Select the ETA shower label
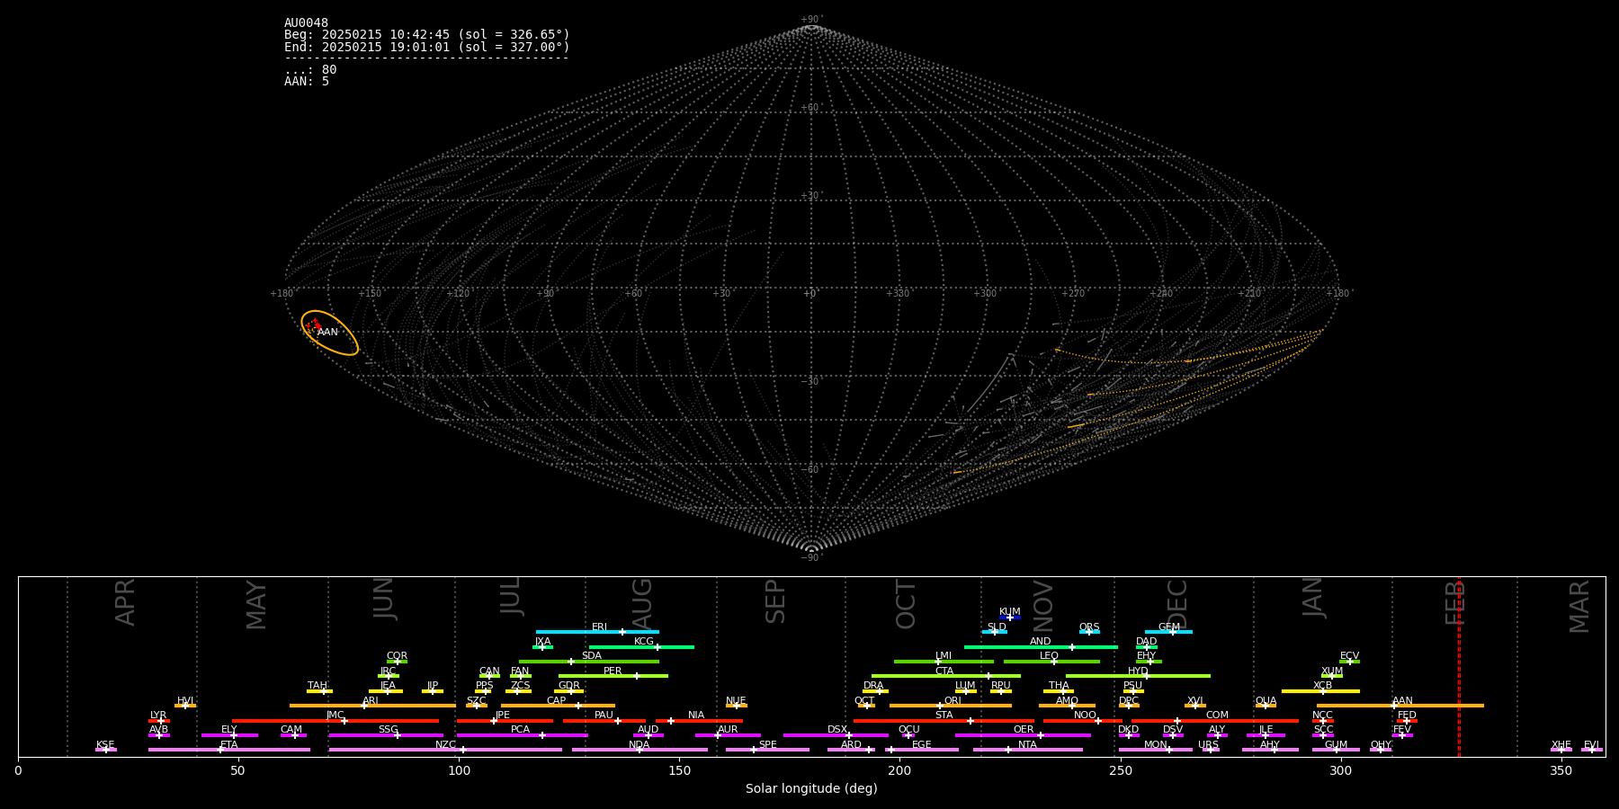This screenshot has height=809, width=1619. (x=229, y=745)
